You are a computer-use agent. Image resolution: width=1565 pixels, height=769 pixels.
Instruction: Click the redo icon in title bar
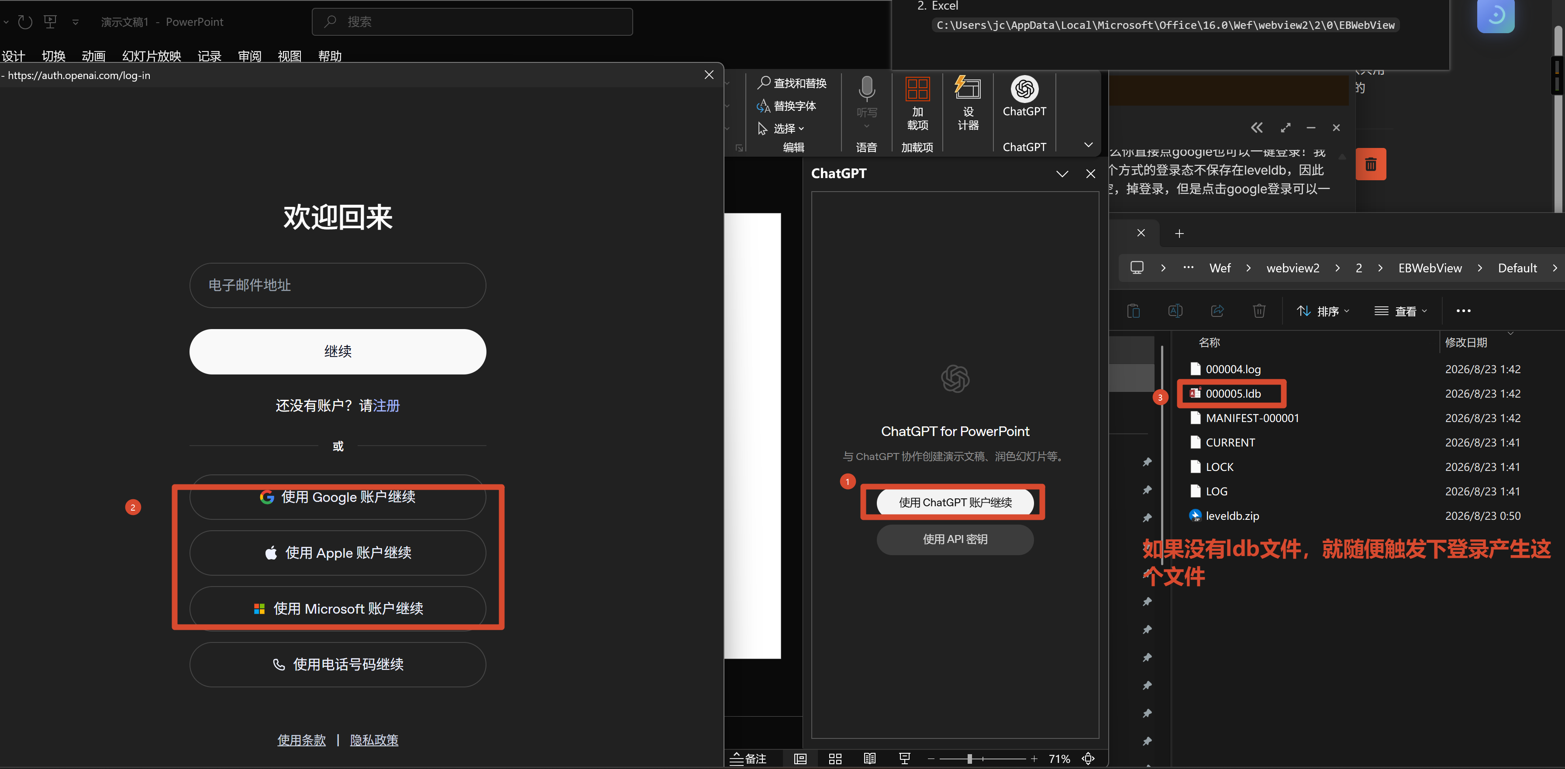(x=25, y=22)
